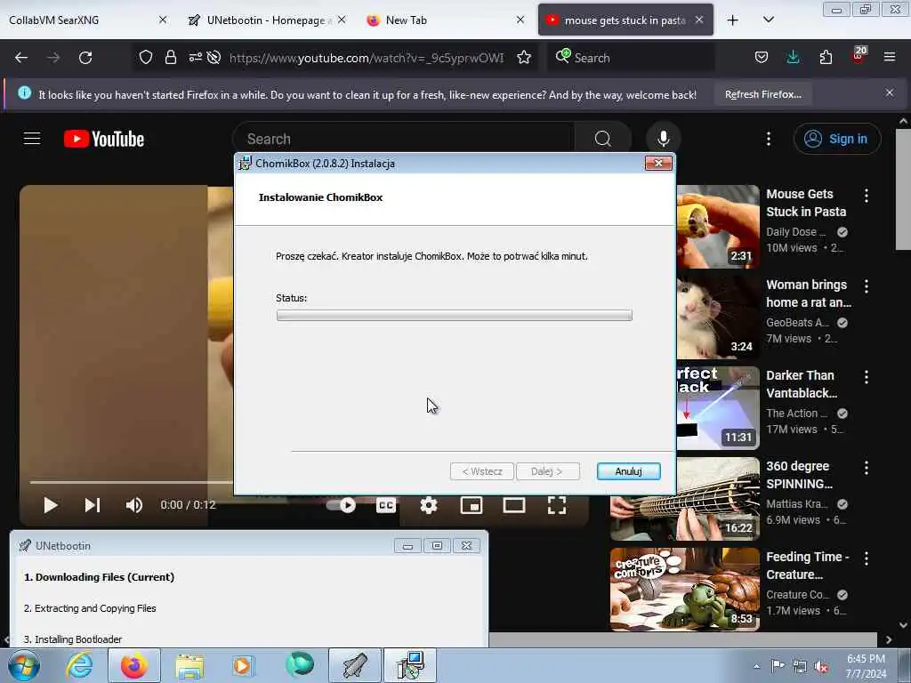Open Woman brings home a rat video
The image size is (911, 683).
point(808,293)
